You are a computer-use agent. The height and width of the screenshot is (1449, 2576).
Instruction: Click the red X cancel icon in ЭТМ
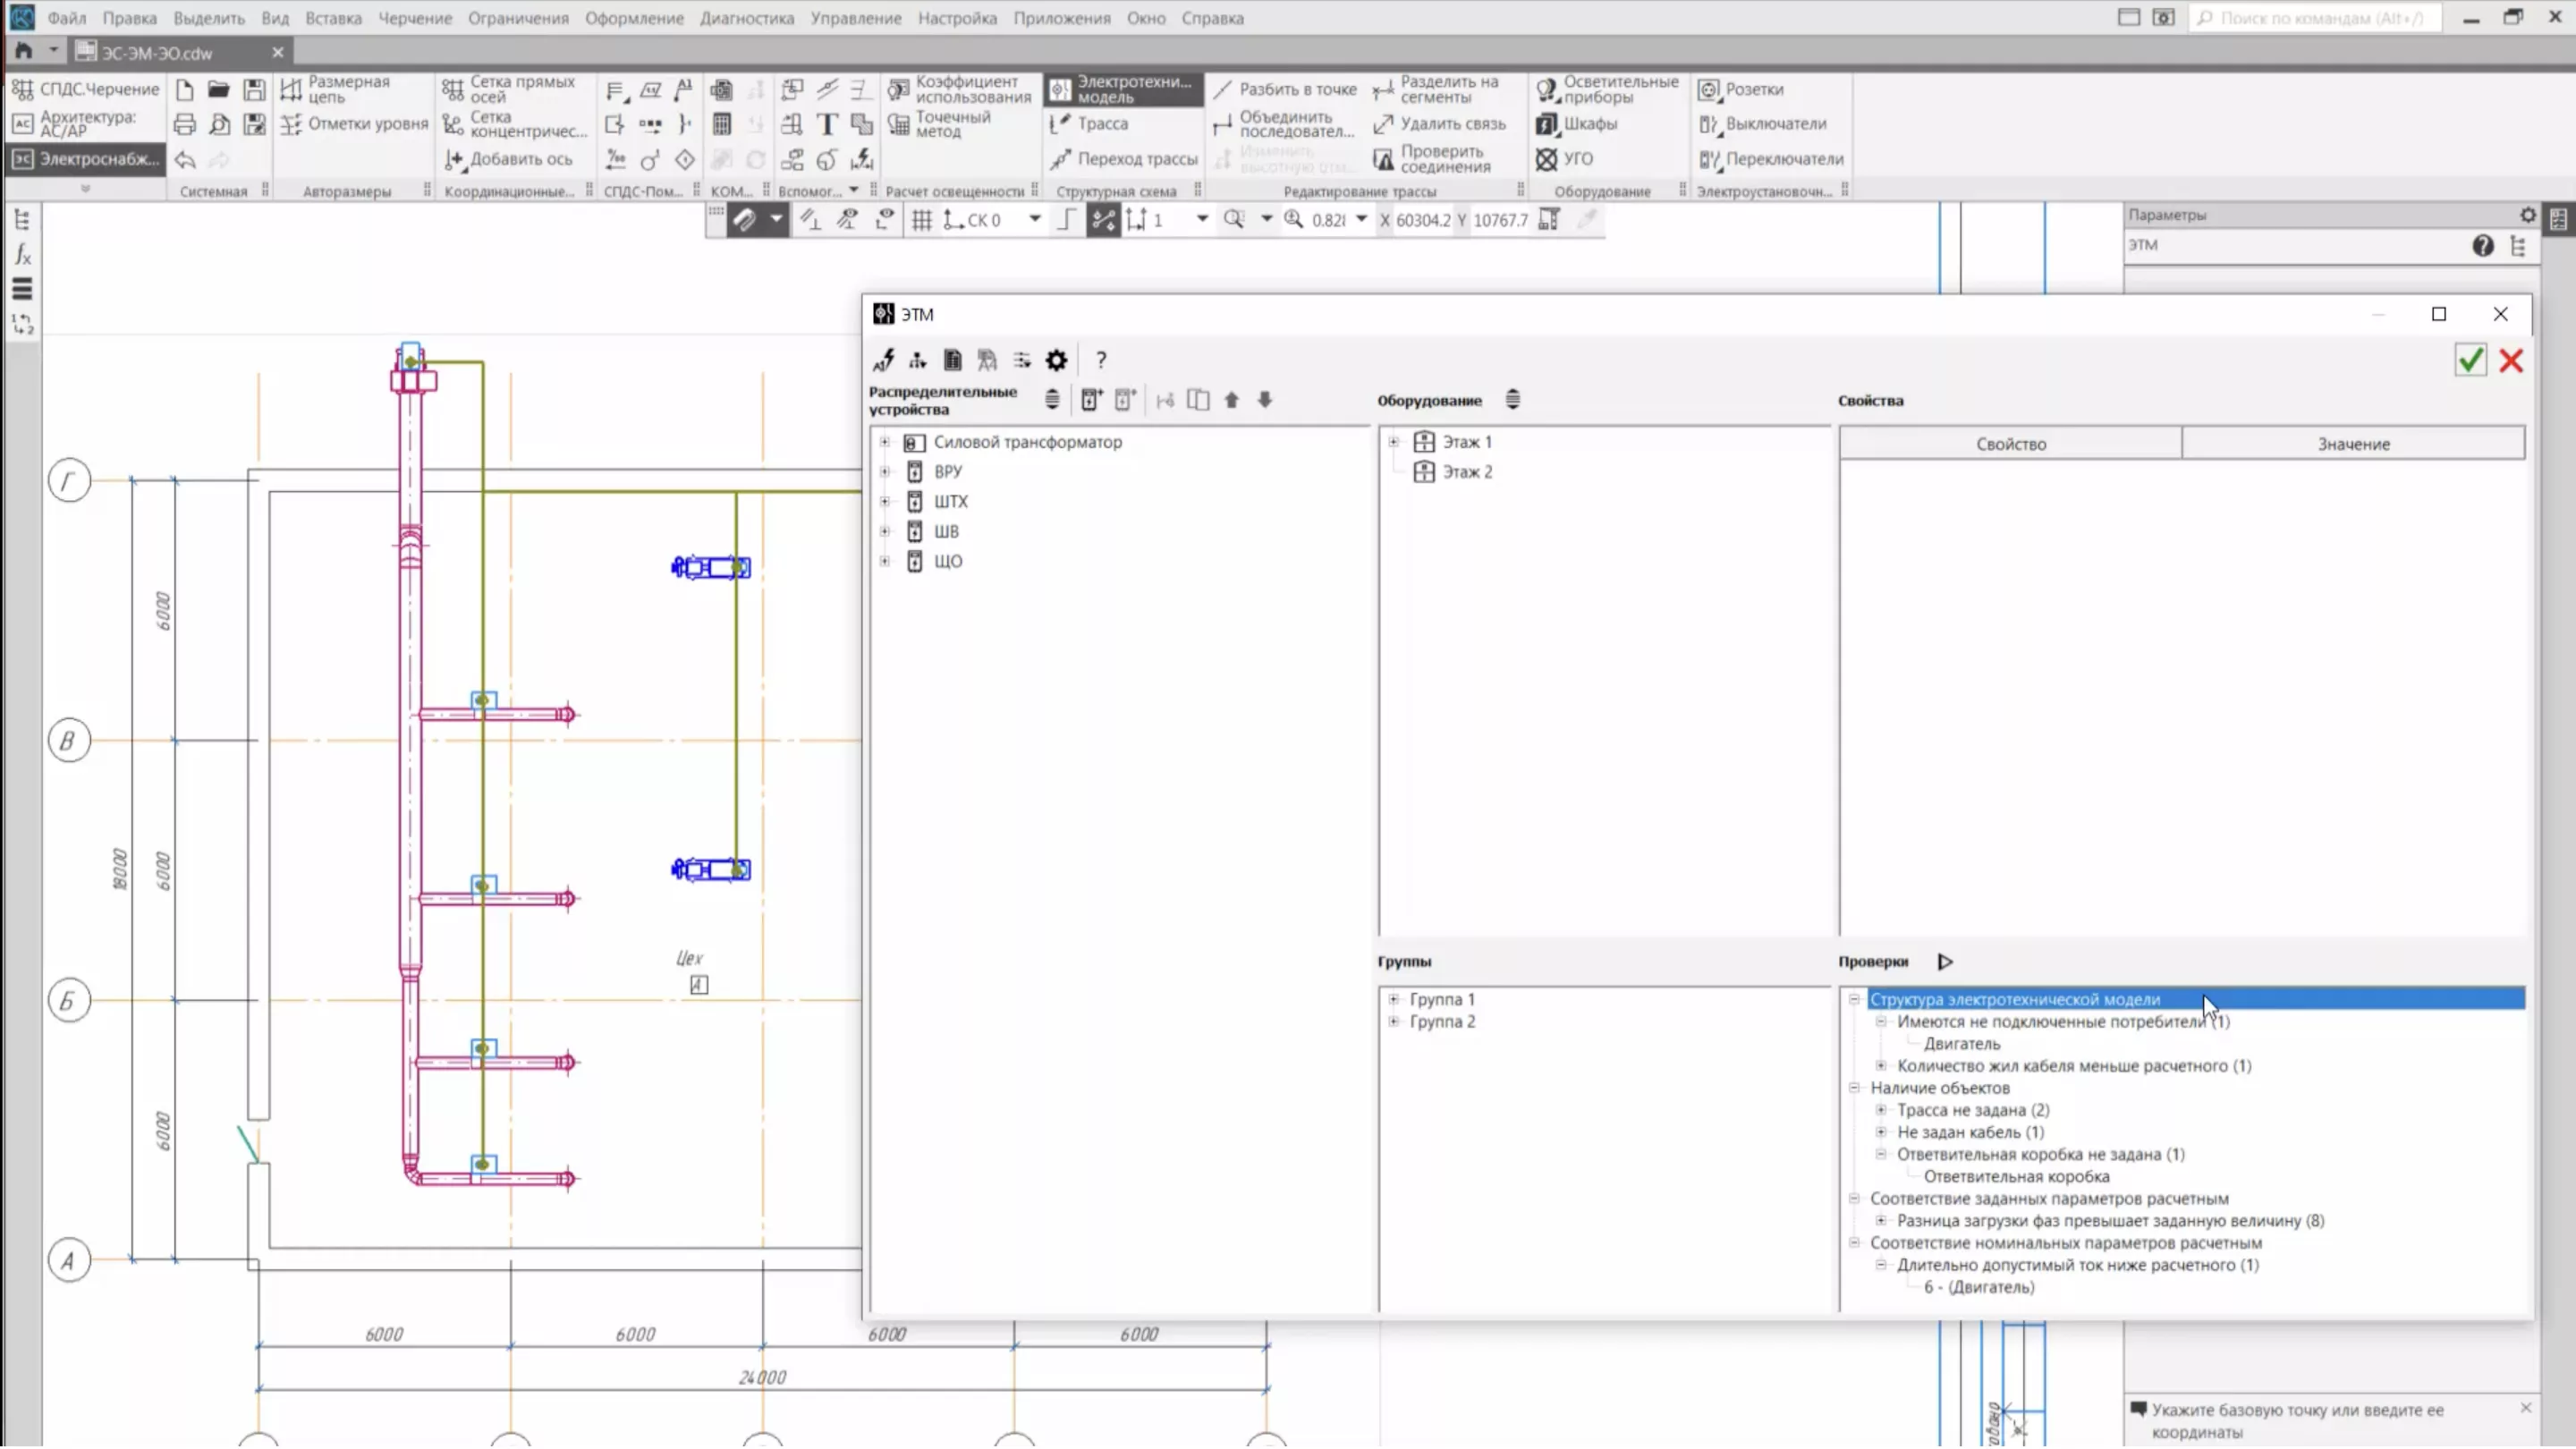[2511, 360]
